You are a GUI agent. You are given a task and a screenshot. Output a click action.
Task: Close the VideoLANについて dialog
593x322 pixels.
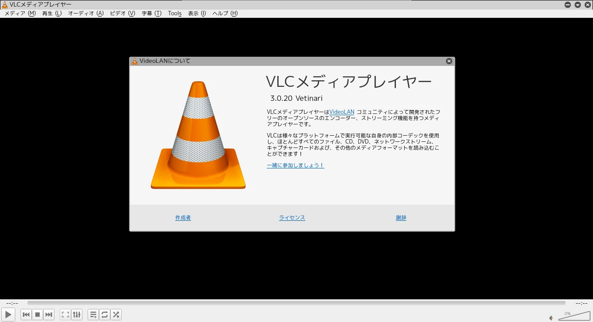449,61
